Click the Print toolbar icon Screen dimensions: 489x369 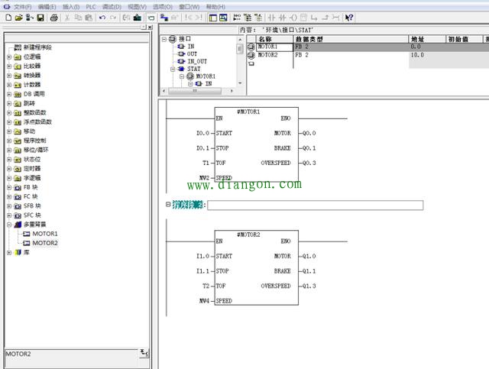point(54,18)
